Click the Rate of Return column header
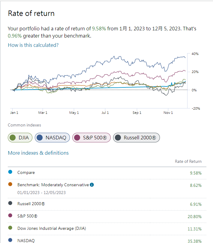 click(188, 162)
